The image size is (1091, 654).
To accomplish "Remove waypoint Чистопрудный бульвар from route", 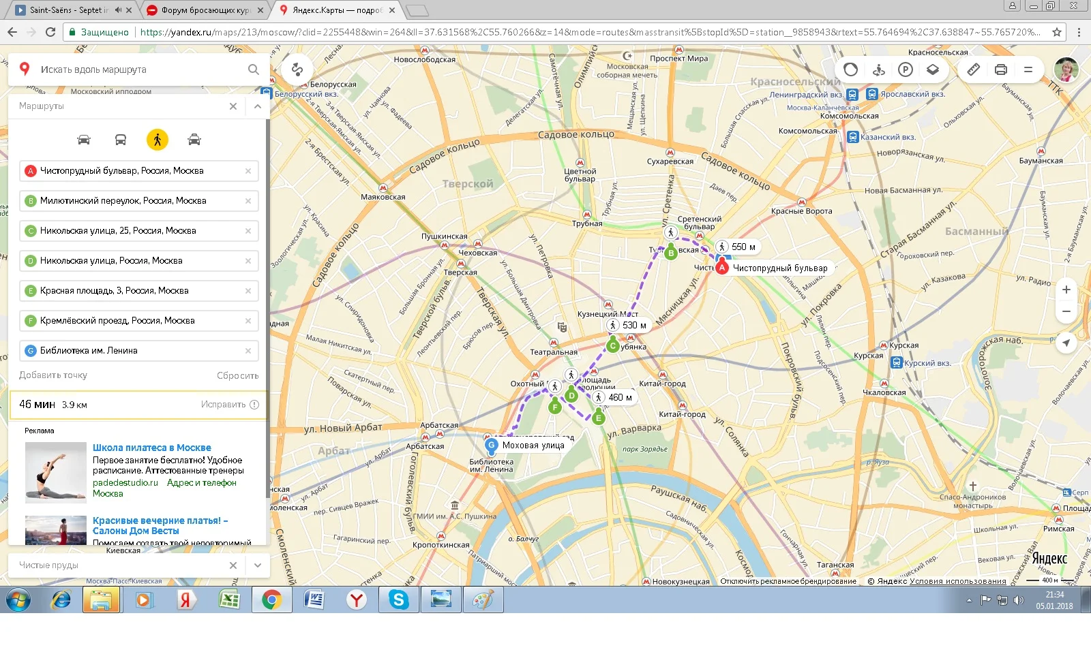I will click(x=248, y=171).
